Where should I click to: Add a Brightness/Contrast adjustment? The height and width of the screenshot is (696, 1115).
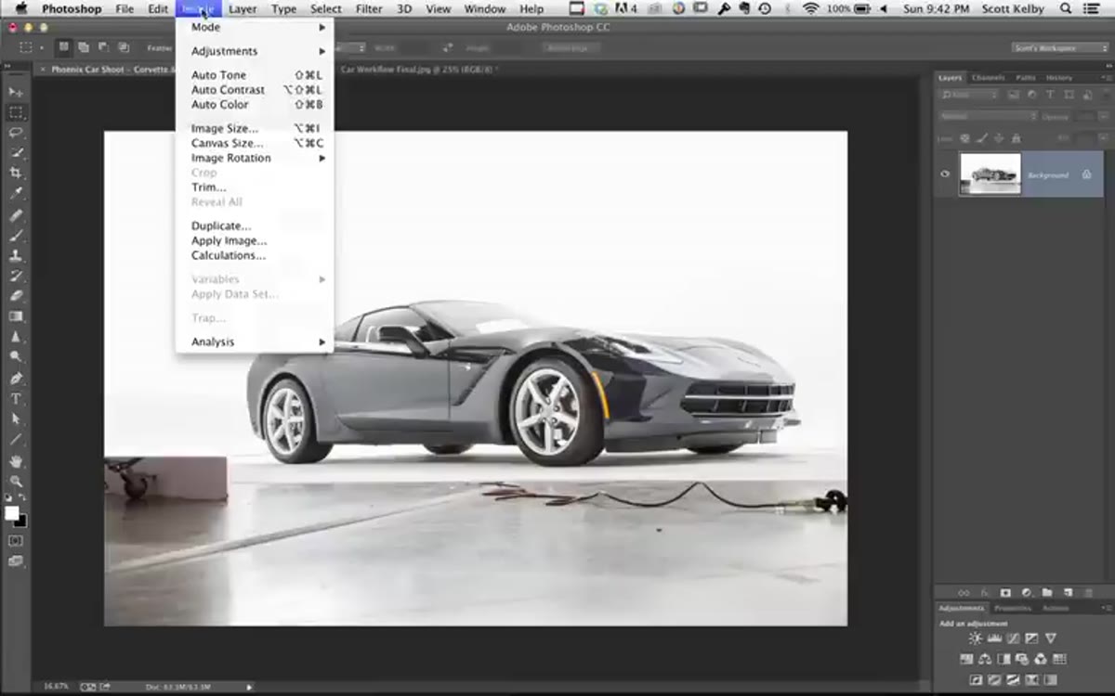(x=975, y=638)
